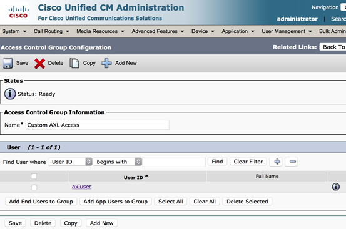Expand the User Management menu

point(287,31)
